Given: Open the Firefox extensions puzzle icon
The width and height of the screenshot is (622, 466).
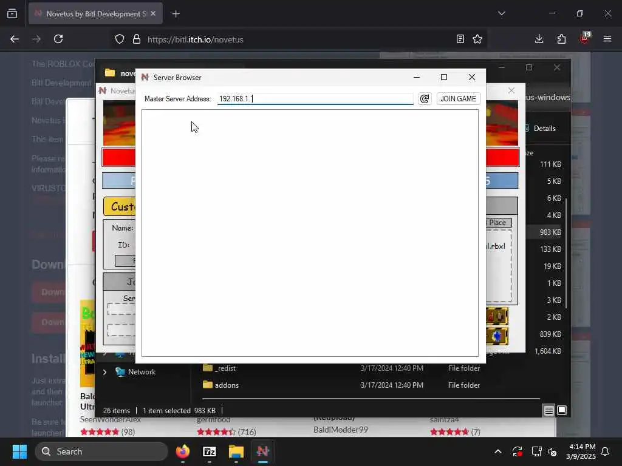Looking at the screenshot, I should point(561,39).
